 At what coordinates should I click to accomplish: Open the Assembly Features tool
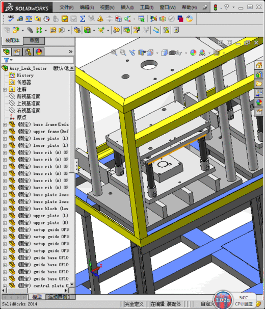[x=87, y=30]
